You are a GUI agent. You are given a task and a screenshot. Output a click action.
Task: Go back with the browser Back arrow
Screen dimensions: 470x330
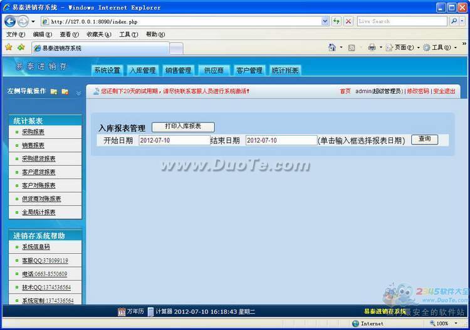coord(11,21)
